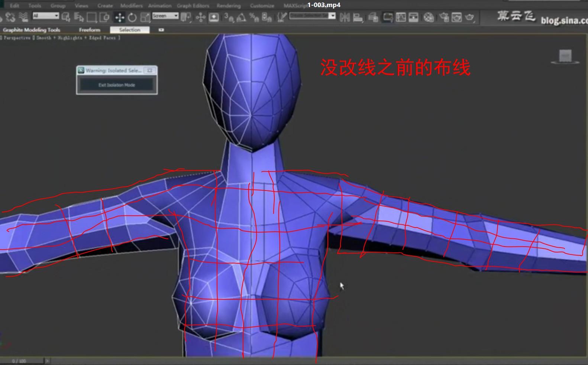Toggle the Graphite Modeling Tools ribbon icon
The width and height of the screenshot is (588, 365).
point(388,17)
